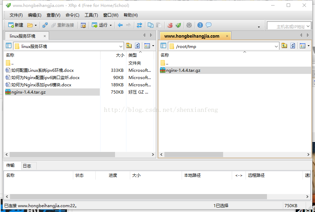Click the New session button (新建)
Viewport: 315px width, 212px height.
click(x=16, y=25)
